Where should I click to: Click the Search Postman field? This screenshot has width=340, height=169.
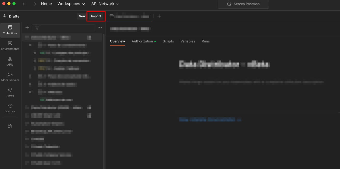(x=243, y=4)
